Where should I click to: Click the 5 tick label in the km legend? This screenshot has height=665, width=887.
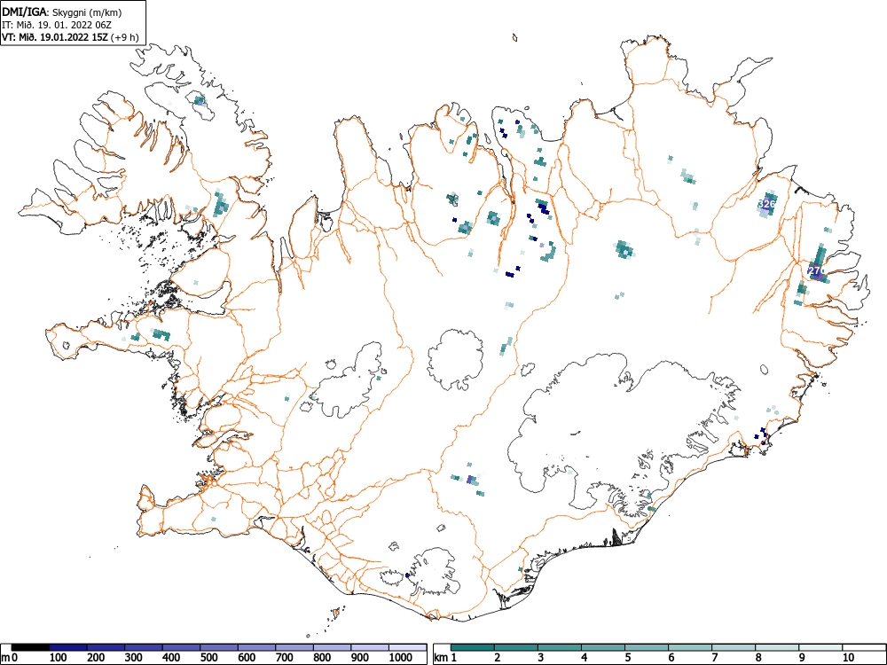tap(628, 658)
